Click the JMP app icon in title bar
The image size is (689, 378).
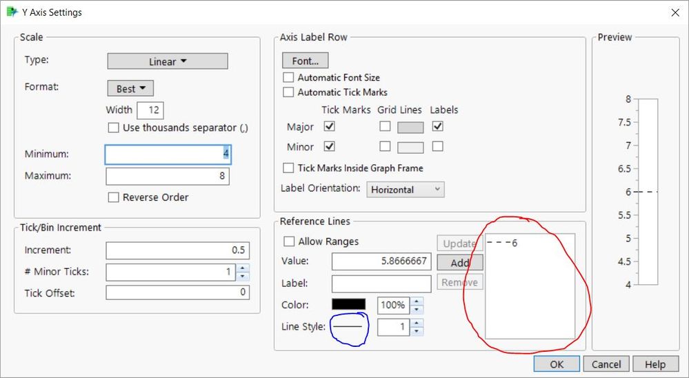coord(12,12)
